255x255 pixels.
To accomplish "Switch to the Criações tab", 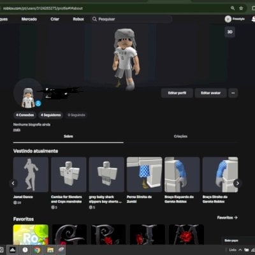I will coord(180,136).
